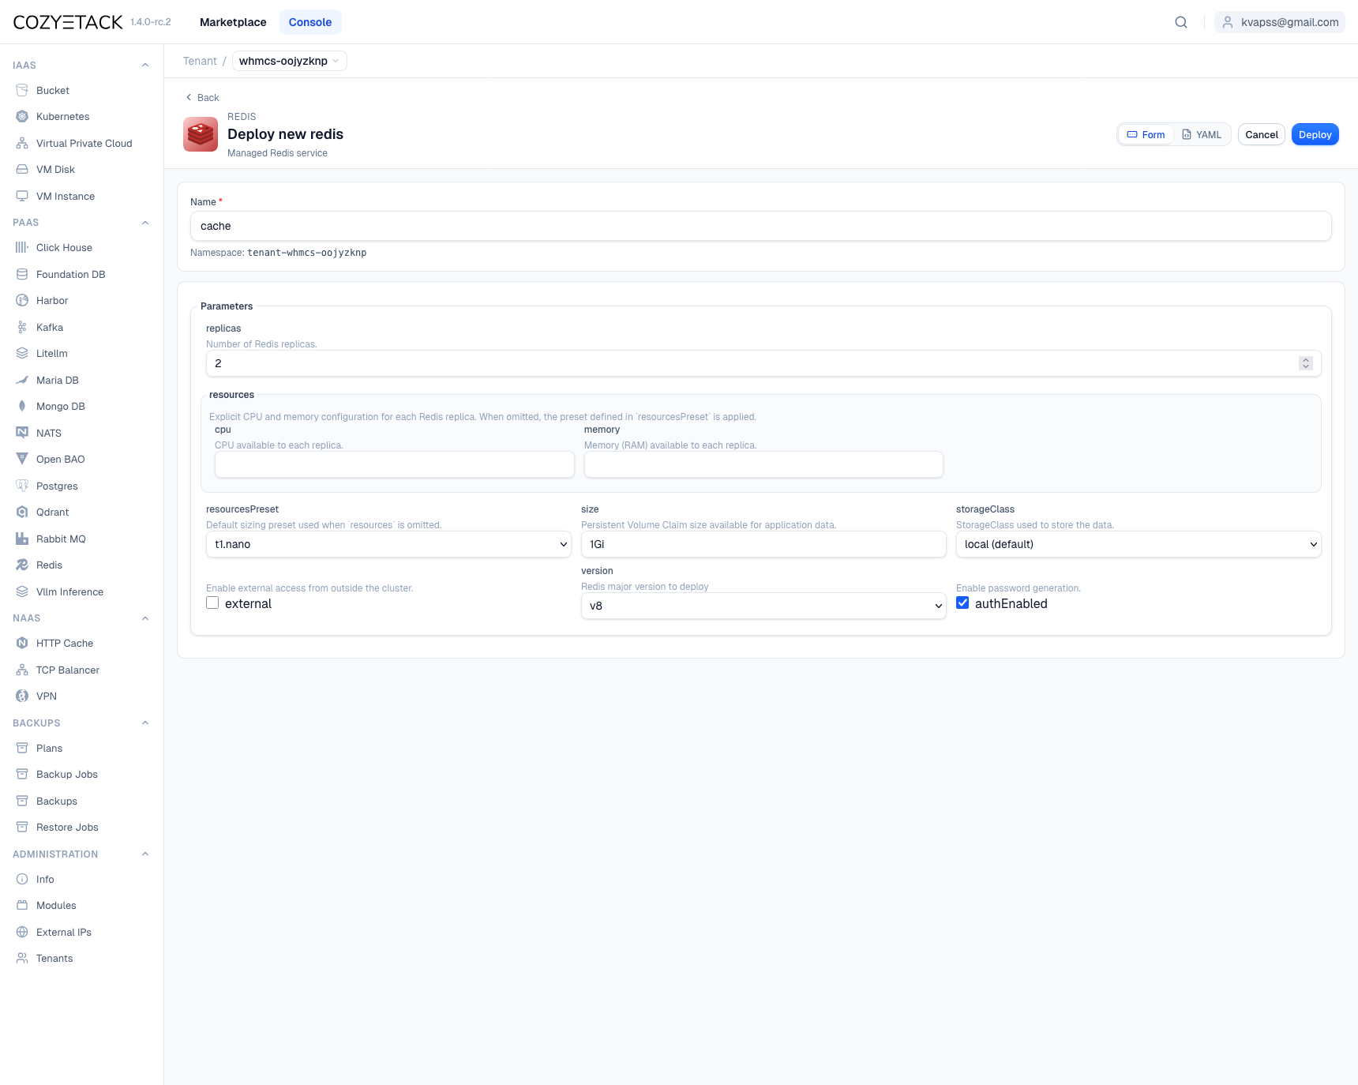Open the Harbor icon
This screenshot has width=1358, height=1085.
22,300
